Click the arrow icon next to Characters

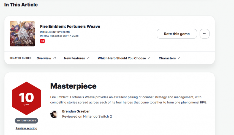179,58
